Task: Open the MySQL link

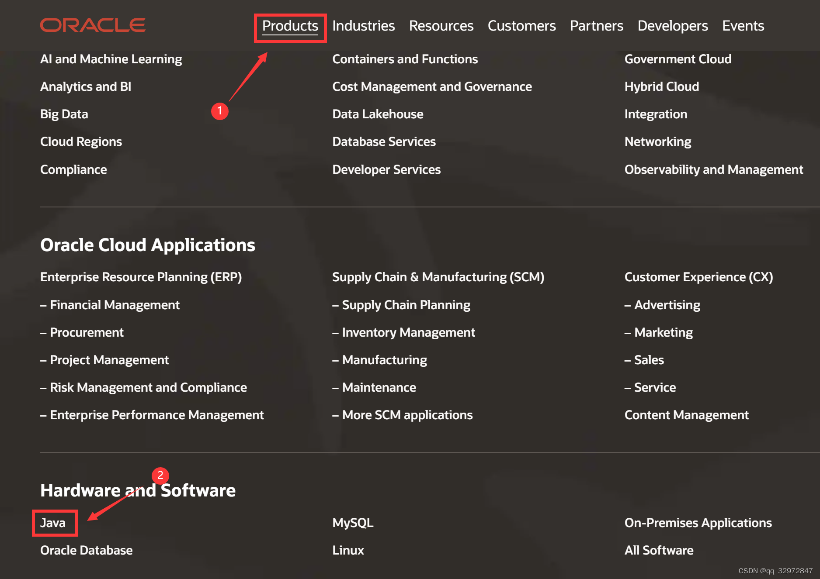Action: (353, 523)
